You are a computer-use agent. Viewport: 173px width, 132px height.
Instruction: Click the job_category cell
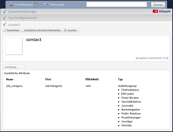[14, 86]
